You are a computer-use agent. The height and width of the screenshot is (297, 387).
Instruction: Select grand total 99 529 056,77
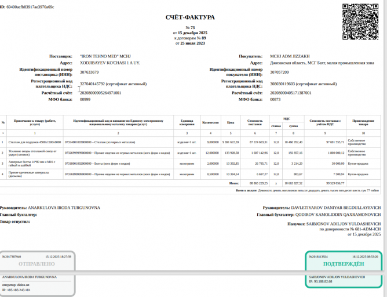click(x=335, y=183)
